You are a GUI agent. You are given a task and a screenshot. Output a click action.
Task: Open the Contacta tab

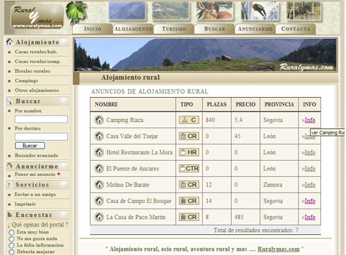[x=295, y=29]
